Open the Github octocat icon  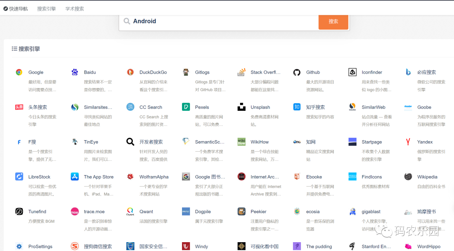(x=297, y=72)
